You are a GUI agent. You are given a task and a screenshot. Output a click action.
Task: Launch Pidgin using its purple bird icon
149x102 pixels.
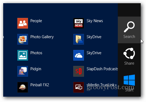23,71
